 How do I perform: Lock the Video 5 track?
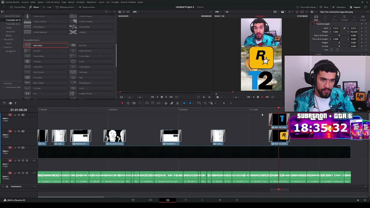point(15,115)
